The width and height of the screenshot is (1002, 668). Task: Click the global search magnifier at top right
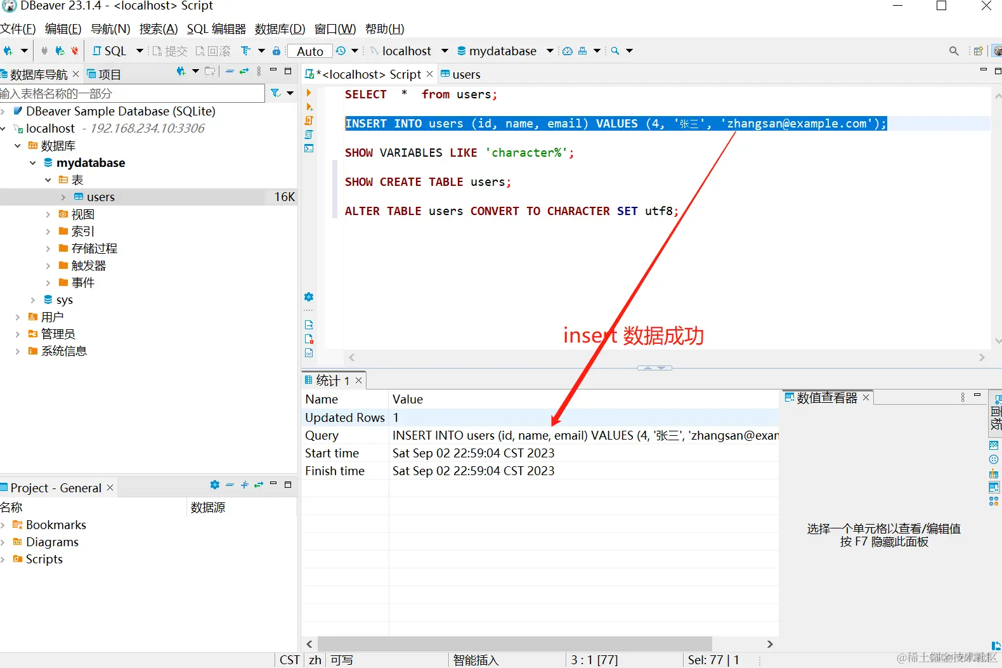coord(954,51)
